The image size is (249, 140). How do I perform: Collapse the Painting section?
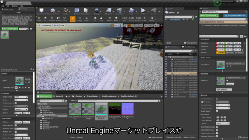2,93
